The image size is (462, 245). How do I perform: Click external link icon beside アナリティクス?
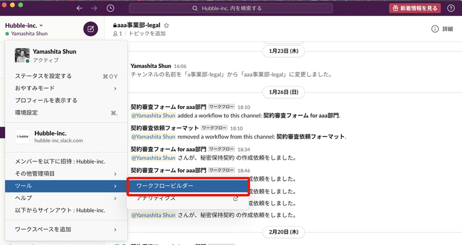[x=236, y=199]
